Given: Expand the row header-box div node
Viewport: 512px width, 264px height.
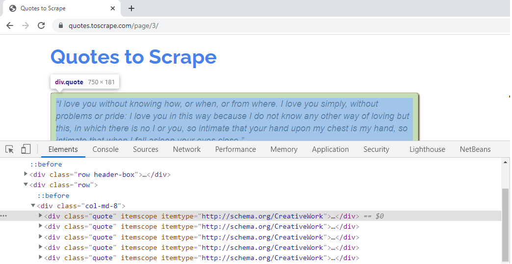Looking at the screenshot, I should [26, 174].
